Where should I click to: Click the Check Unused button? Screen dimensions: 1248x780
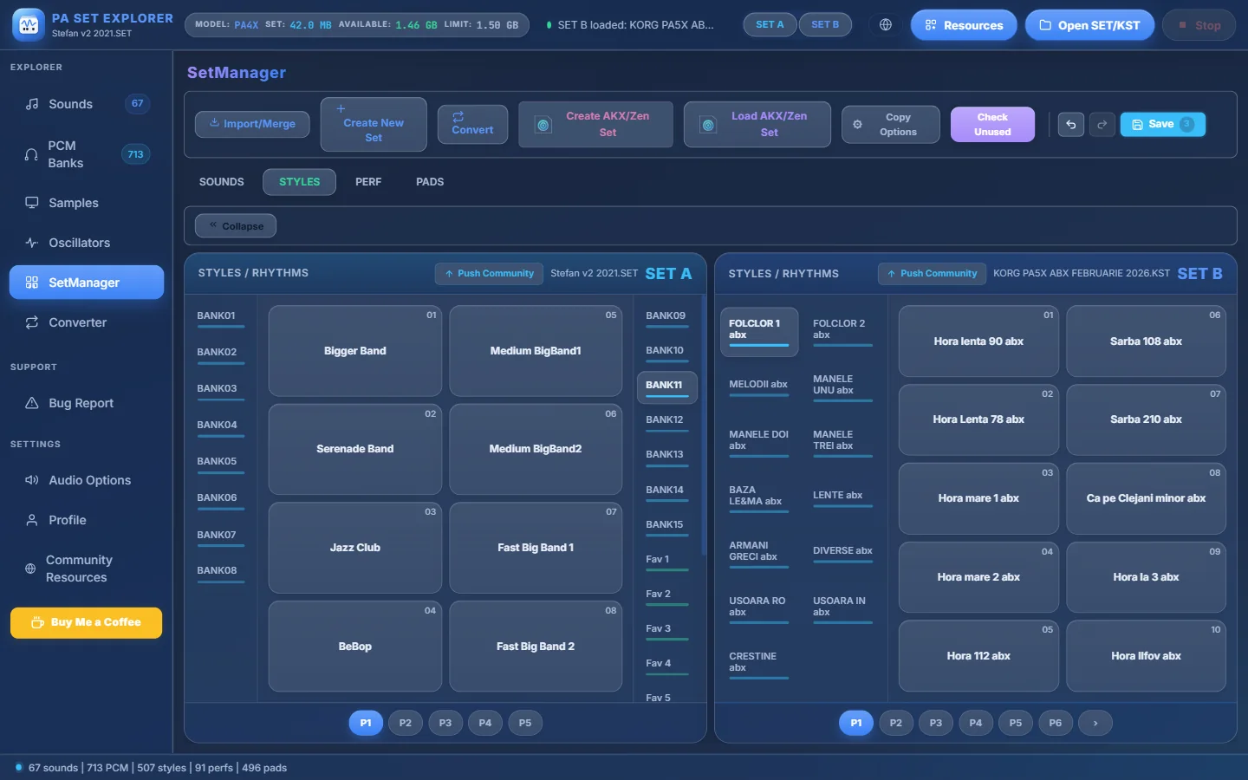992,124
